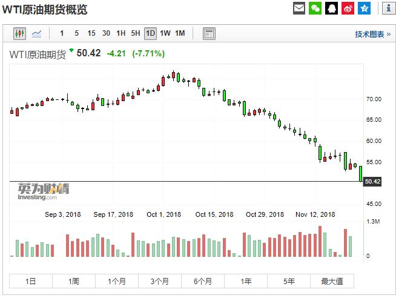Open the news overlay icon in toolbar

tap(209, 33)
